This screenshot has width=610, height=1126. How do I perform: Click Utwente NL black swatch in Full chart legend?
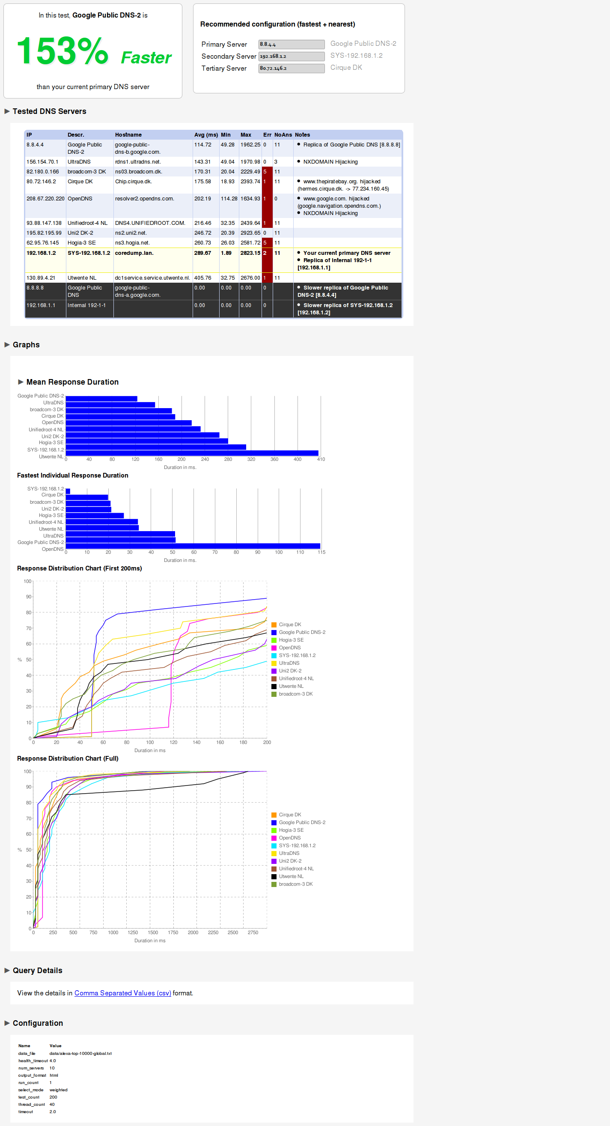274,877
